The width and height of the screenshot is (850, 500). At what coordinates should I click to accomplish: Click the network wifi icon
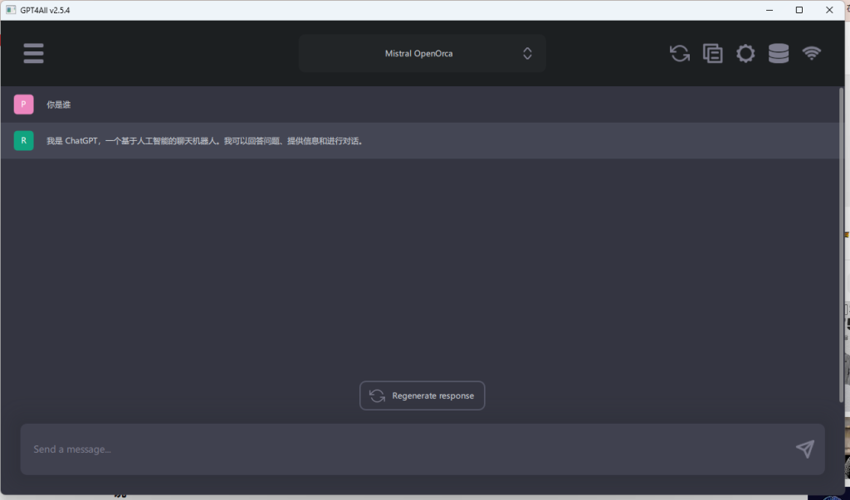point(811,53)
